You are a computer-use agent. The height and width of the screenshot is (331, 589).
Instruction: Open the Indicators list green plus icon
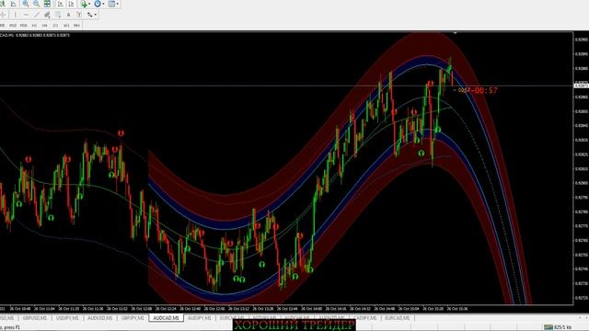(x=84, y=4)
